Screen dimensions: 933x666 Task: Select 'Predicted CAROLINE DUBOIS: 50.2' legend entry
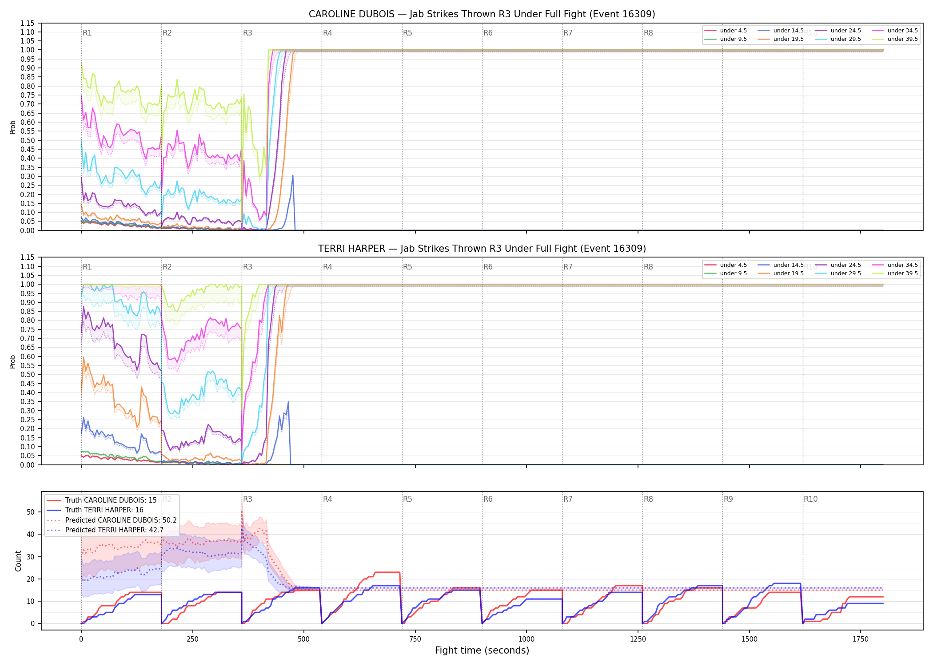coord(112,520)
